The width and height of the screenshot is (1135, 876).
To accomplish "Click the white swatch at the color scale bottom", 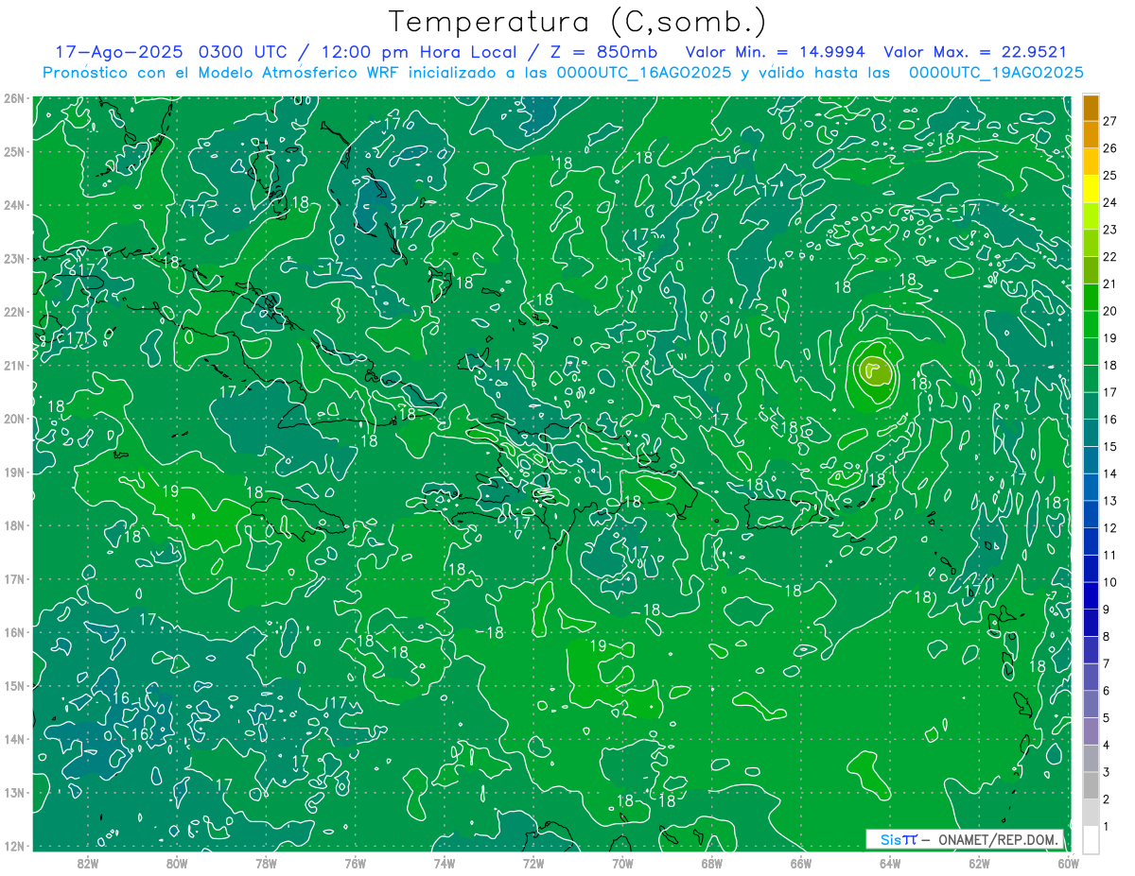I will (x=1091, y=839).
